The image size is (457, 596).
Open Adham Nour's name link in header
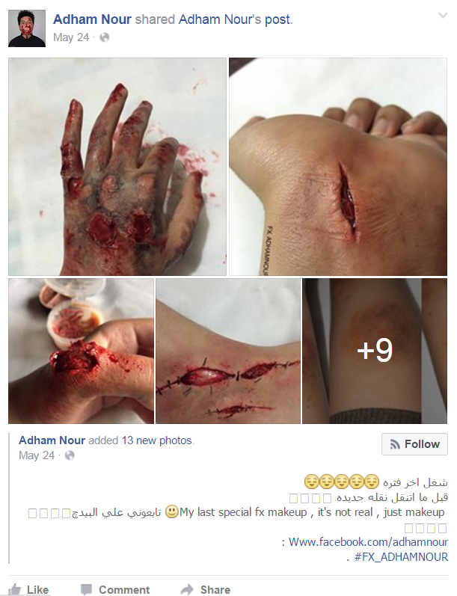coord(93,19)
